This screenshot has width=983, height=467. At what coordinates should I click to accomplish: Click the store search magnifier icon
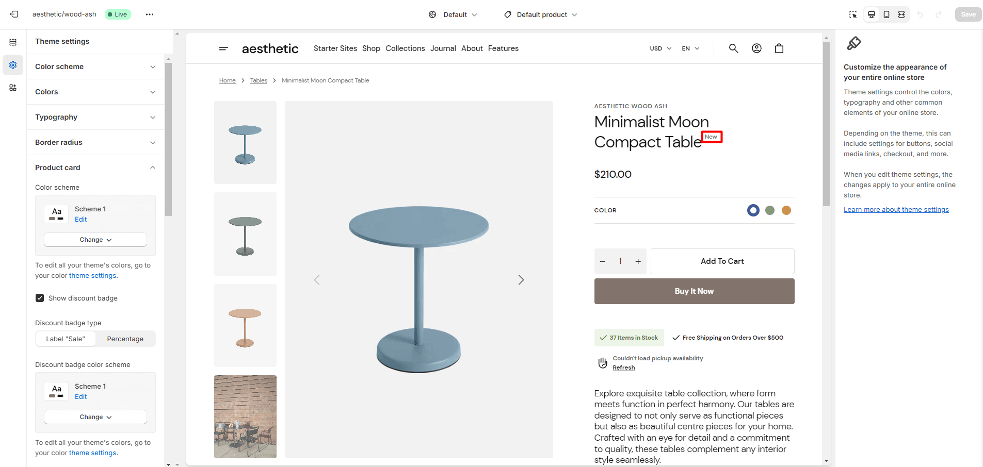coord(733,48)
